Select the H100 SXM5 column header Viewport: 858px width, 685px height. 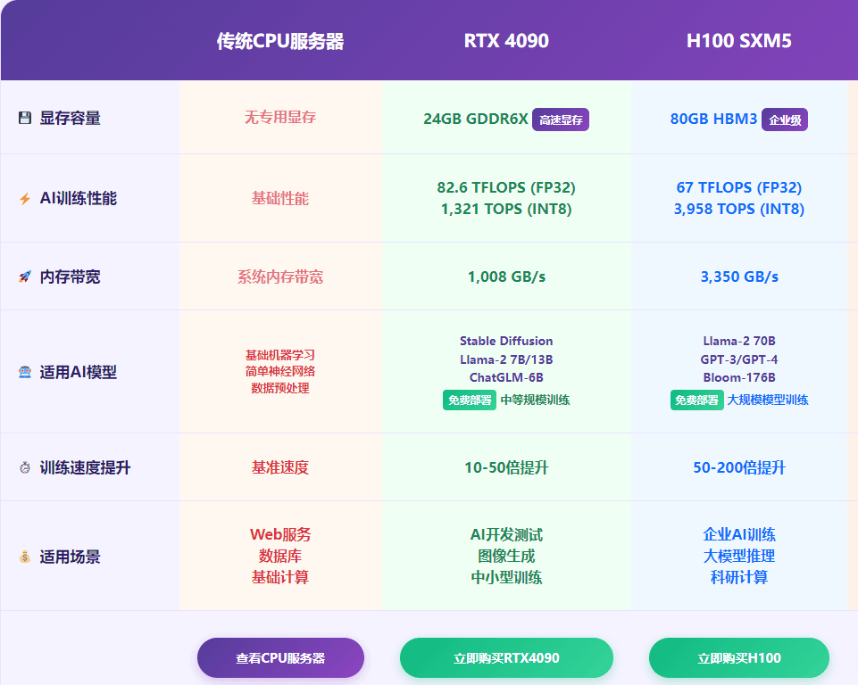click(739, 41)
